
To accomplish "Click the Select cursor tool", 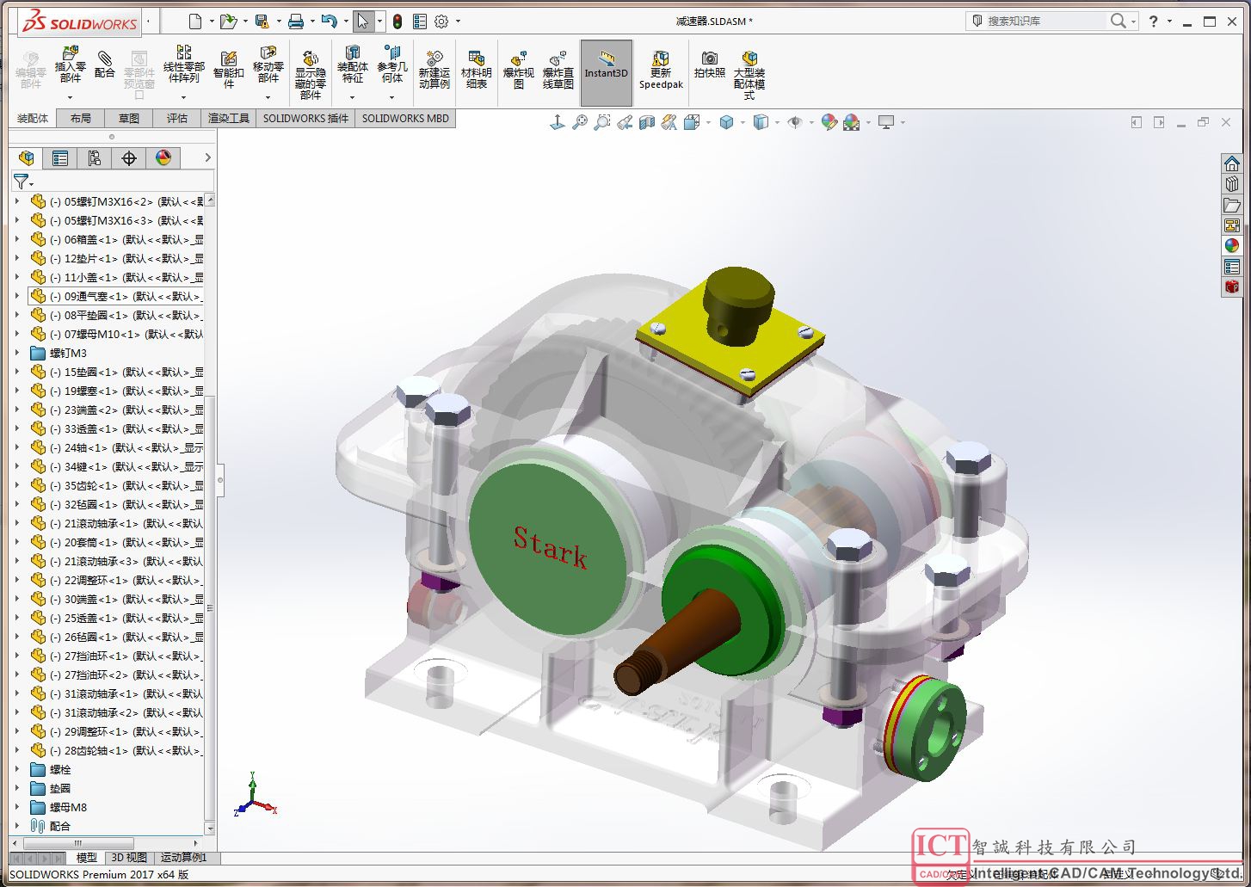I will pos(363,22).
